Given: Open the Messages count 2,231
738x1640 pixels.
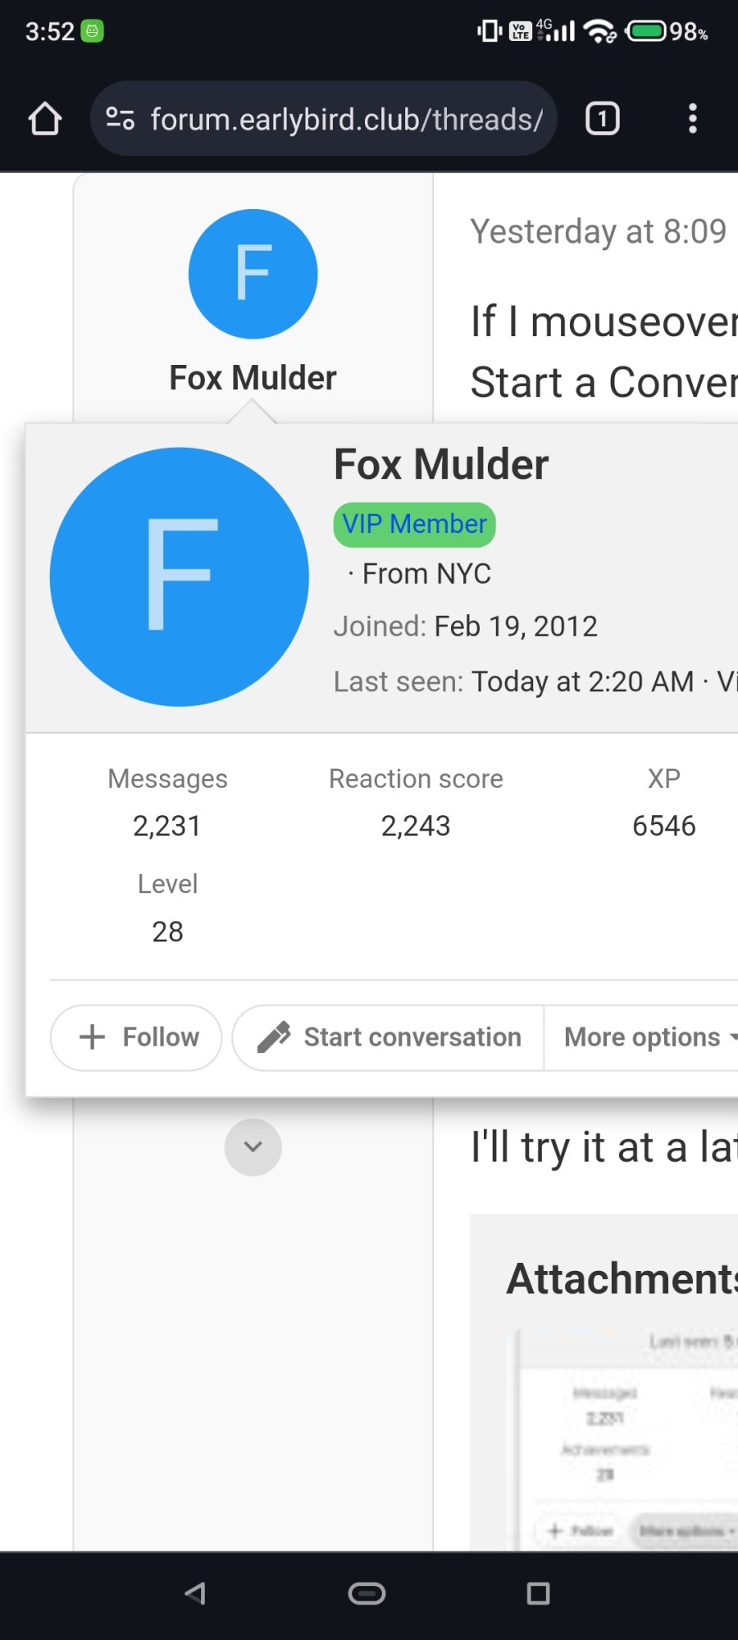Looking at the screenshot, I should [167, 826].
